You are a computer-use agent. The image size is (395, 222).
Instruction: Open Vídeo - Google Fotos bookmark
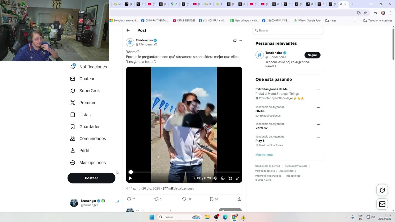click(308, 21)
